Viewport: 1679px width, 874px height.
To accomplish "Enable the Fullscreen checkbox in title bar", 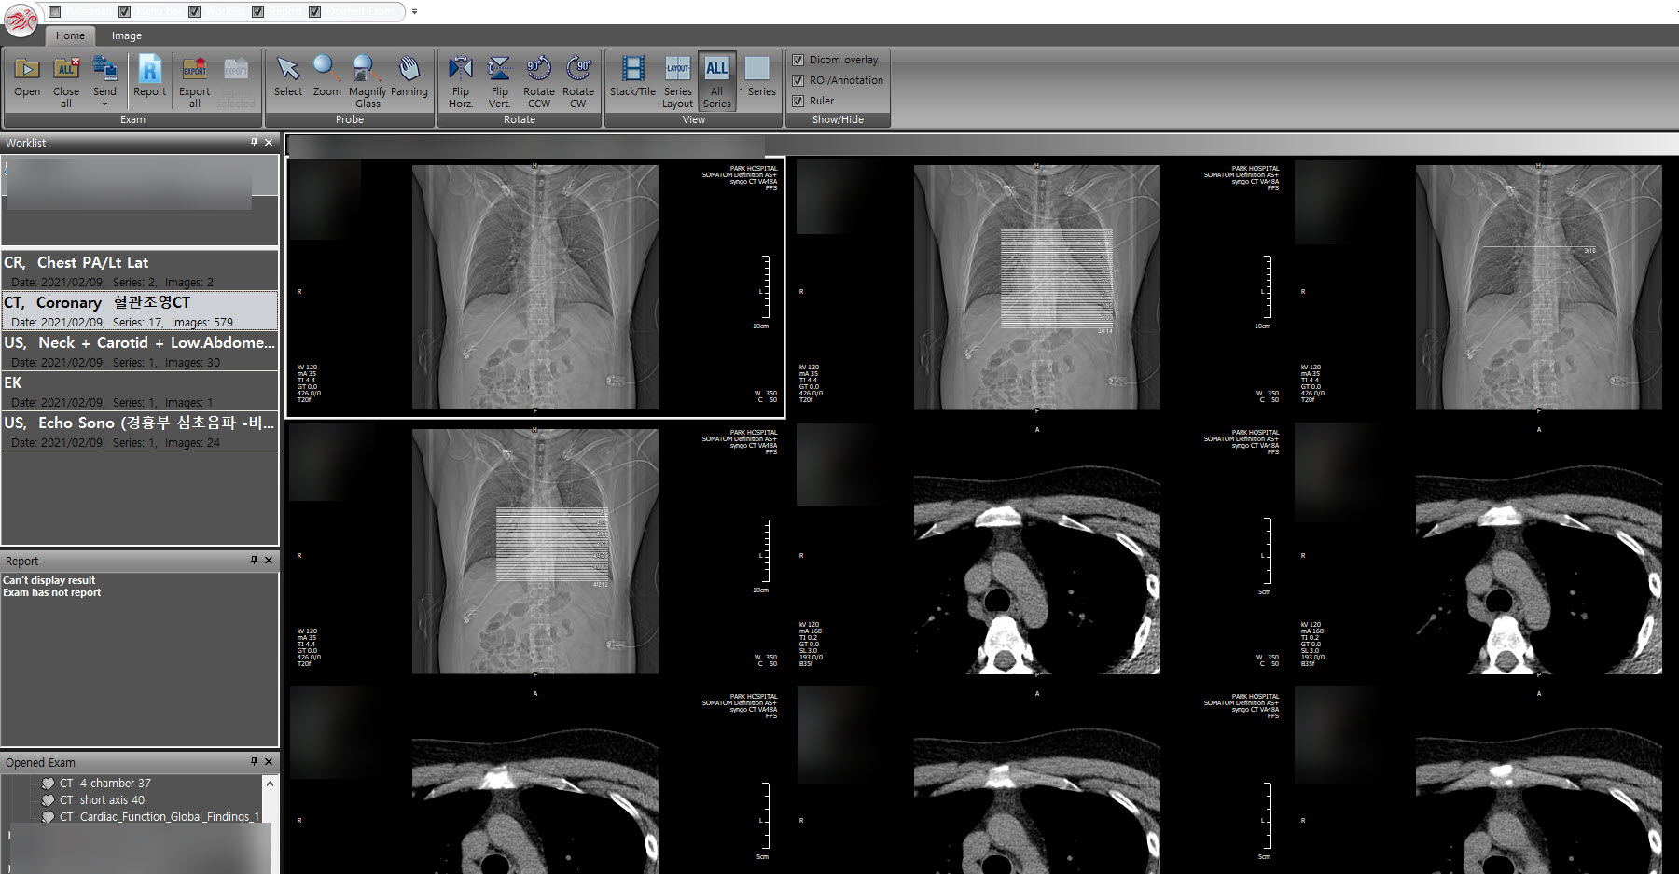I will [55, 11].
